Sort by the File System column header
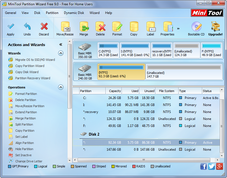The height and width of the screenshot is (178, 227). coord(167,91)
